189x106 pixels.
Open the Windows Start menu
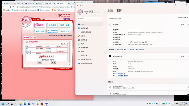(x=3, y=104)
